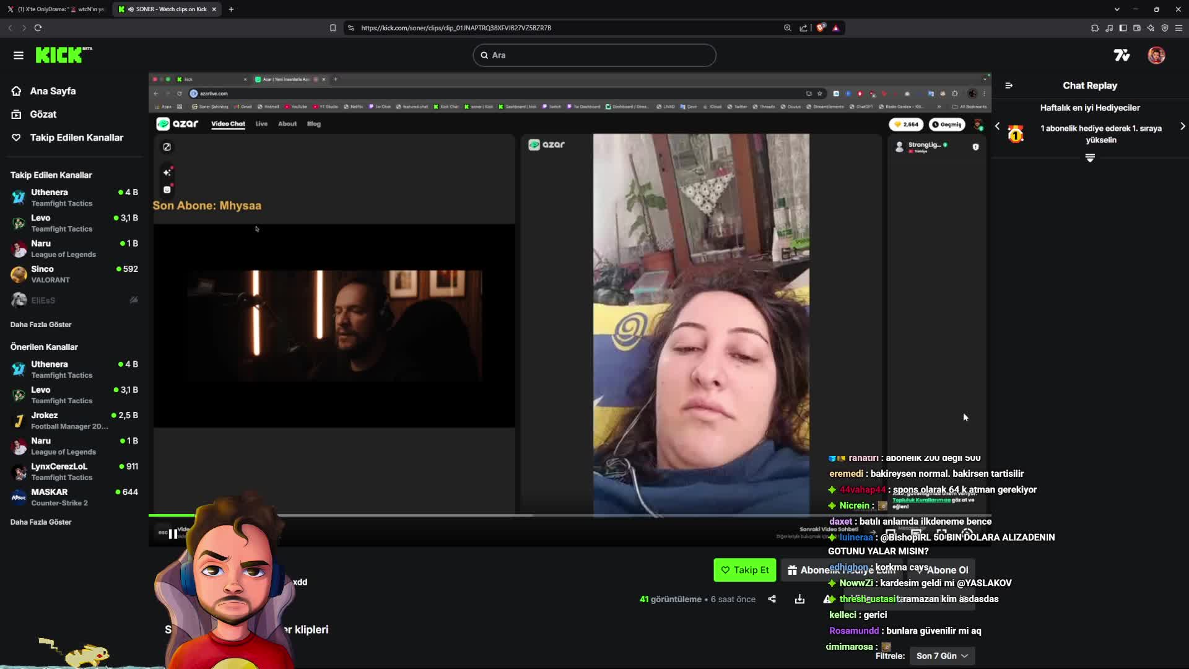Image resolution: width=1189 pixels, height=669 pixels.
Task: Pause the clip playback
Action: click(x=173, y=534)
